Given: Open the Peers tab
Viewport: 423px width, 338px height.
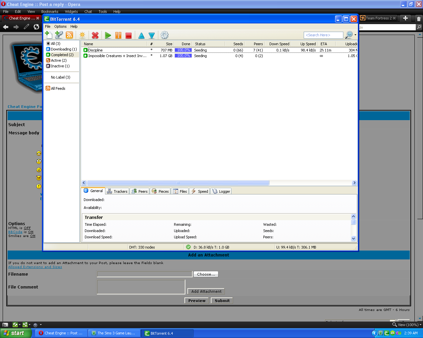Looking at the screenshot, I should click(x=139, y=191).
